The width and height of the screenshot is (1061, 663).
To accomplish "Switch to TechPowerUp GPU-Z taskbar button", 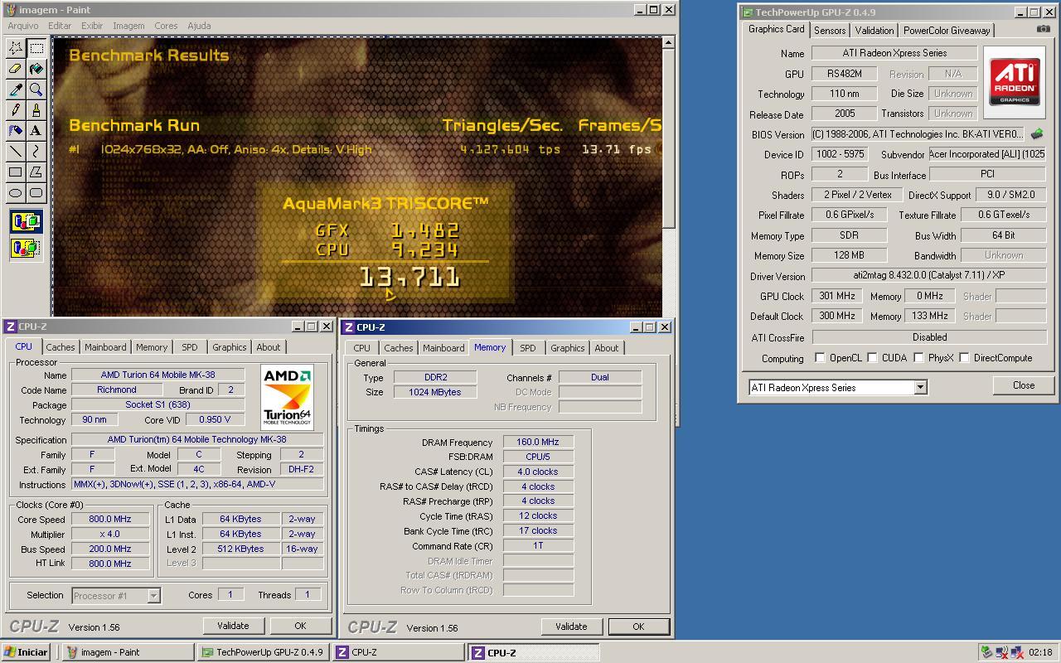I will [x=263, y=652].
